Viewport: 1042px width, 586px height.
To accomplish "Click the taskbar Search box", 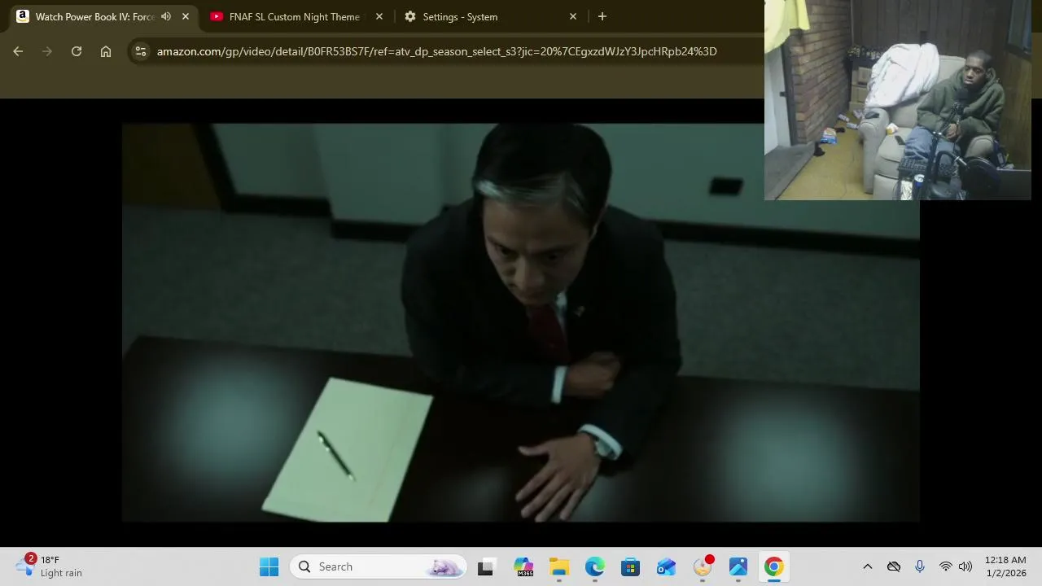I will [x=379, y=566].
